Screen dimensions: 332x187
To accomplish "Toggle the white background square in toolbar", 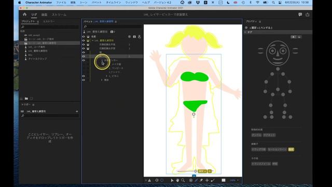I will coord(224,180).
